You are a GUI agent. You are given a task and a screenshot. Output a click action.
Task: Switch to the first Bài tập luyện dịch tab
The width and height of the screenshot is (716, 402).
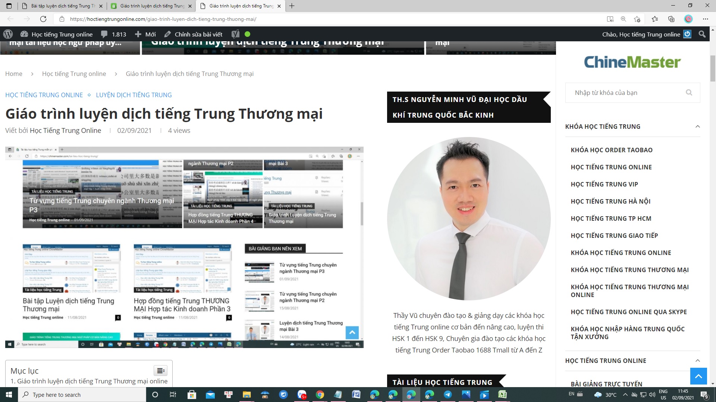62,6
